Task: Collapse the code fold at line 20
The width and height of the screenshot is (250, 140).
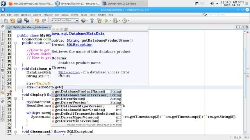Action: [x=16, y=69]
